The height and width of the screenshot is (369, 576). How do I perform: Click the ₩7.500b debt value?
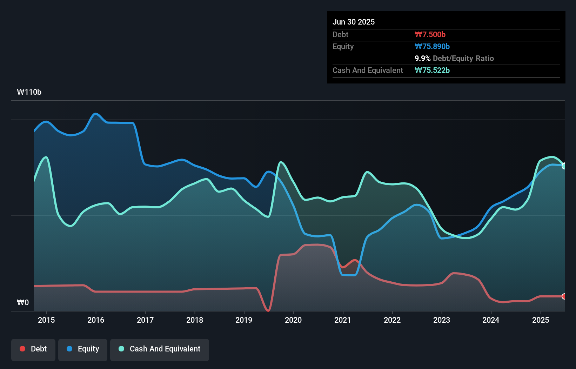click(430, 34)
